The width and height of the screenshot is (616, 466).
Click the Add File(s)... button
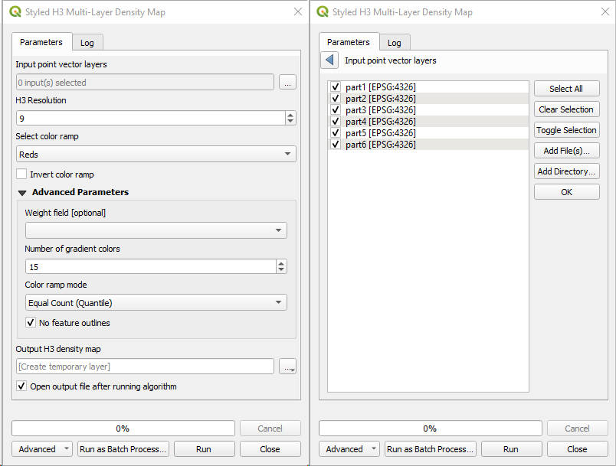(566, 151)
